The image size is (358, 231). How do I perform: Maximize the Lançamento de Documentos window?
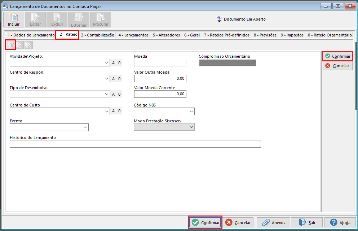[338, 6]
